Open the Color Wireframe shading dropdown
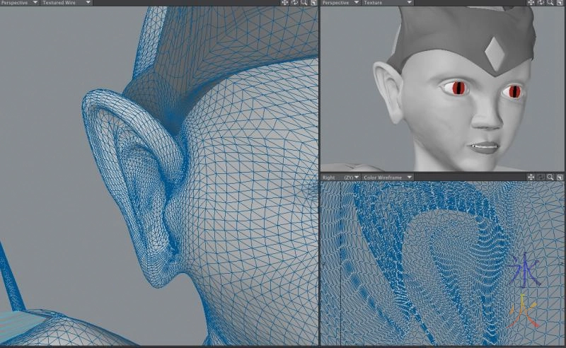Image resolution: width=566 pixels, height=348 pixels. [387, 177]
